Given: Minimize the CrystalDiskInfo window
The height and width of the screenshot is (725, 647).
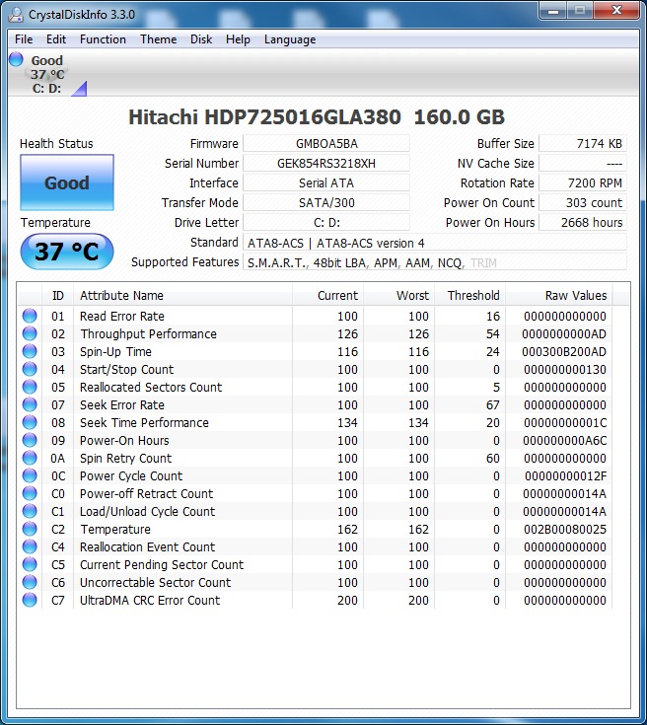Looking at the screenshot, I should tap(553, 11).
